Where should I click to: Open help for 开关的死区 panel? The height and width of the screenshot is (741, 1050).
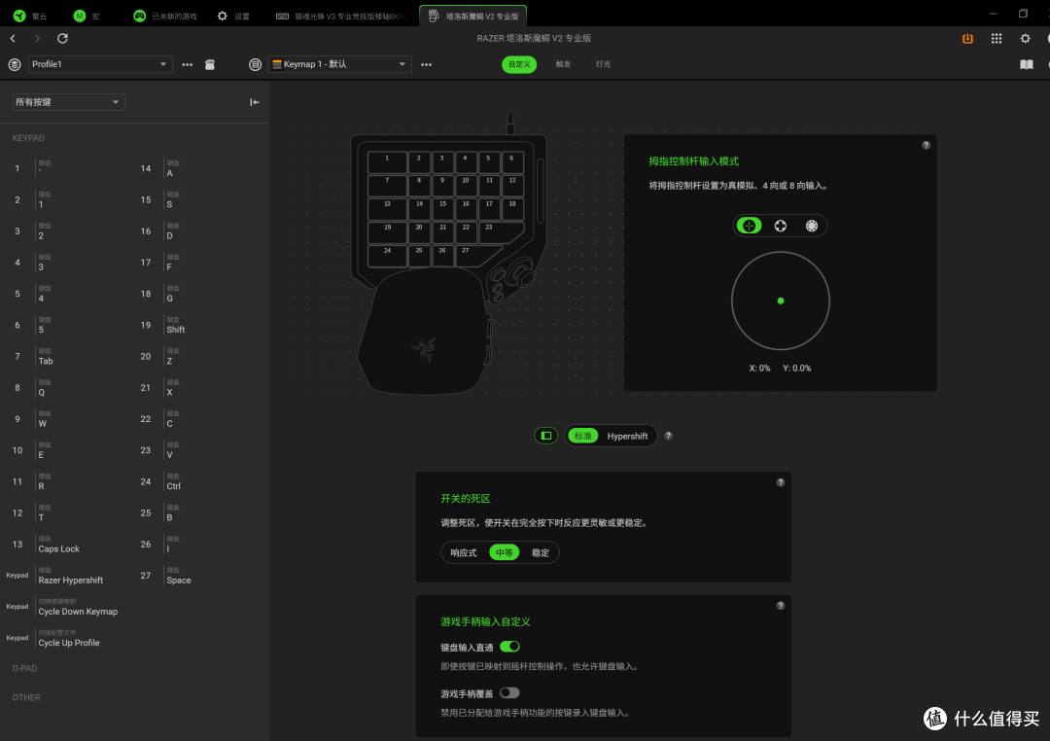(x=780, y=482)
